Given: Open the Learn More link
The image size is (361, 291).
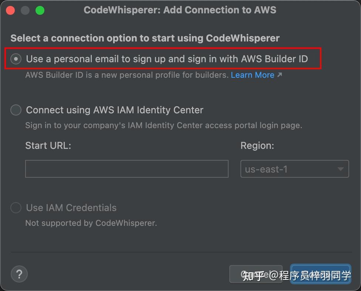Looking at the screenshot, I should [x=253, y=75].
